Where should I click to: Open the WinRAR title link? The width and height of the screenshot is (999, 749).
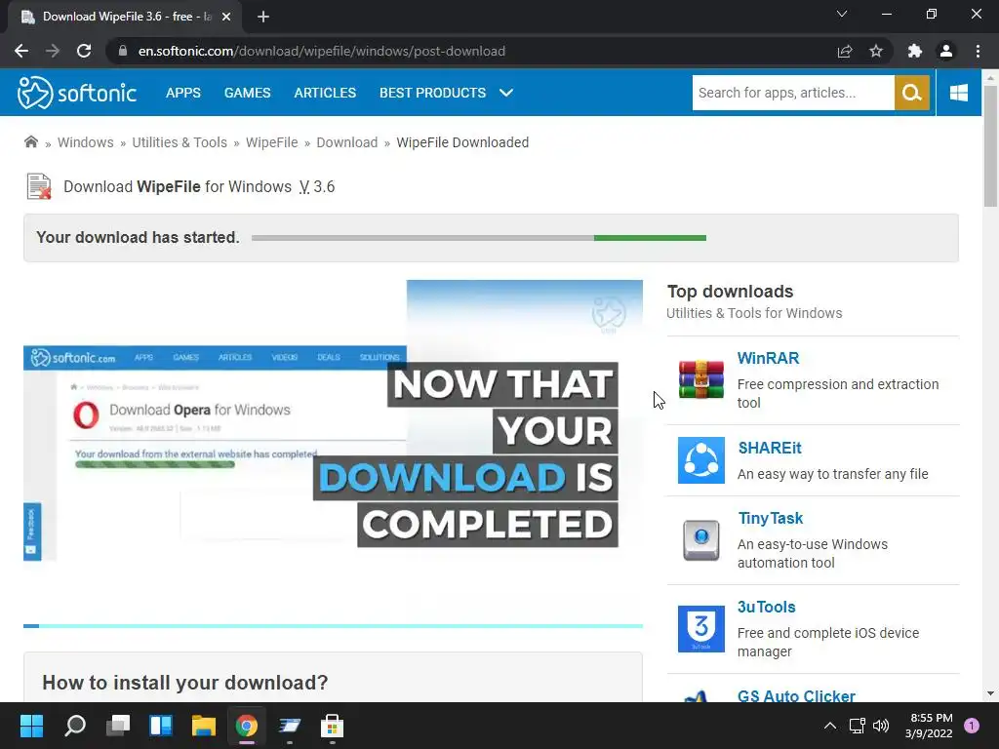click(769, 359)
